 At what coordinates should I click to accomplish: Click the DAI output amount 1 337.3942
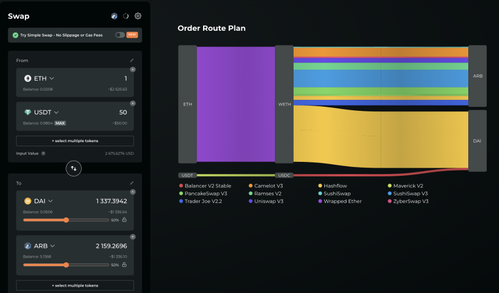coord(111,201)
